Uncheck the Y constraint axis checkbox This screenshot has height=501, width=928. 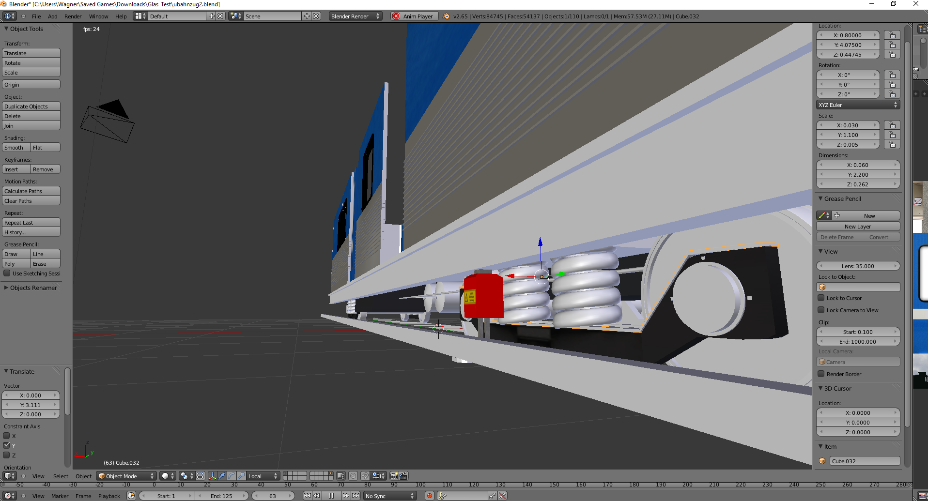point(7,445)
